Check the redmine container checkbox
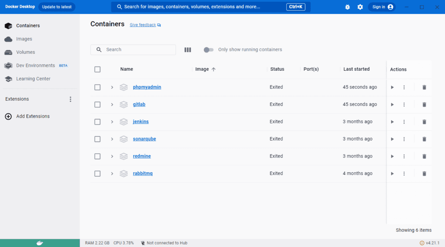 click(x=97, y=156)
